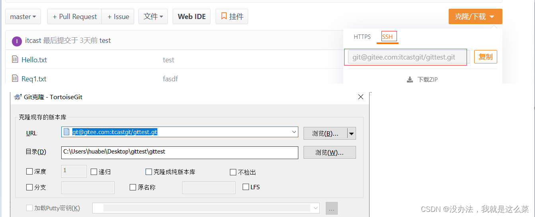Click the itcast user avatar
This screenshot has width=535, height=217.
17,41
